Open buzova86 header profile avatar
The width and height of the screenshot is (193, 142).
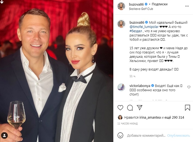(121, 6)
